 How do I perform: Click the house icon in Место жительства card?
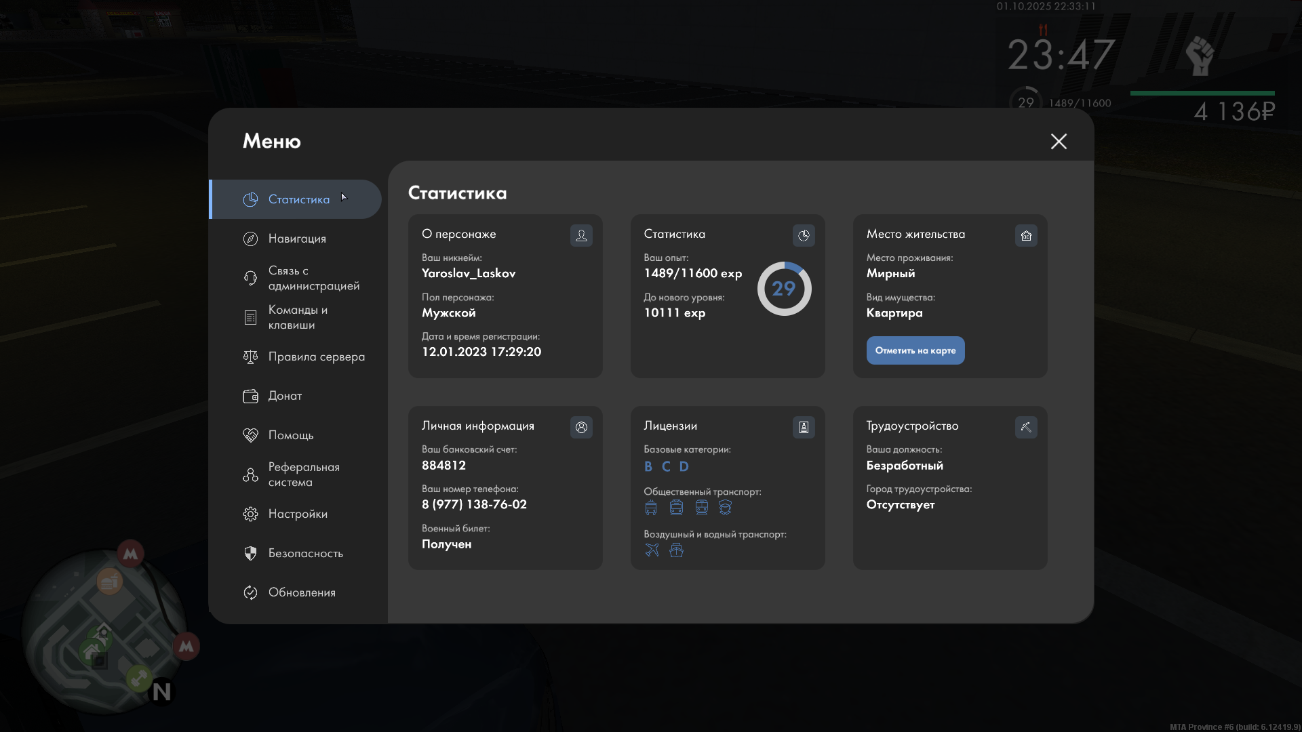(1026, 235)
